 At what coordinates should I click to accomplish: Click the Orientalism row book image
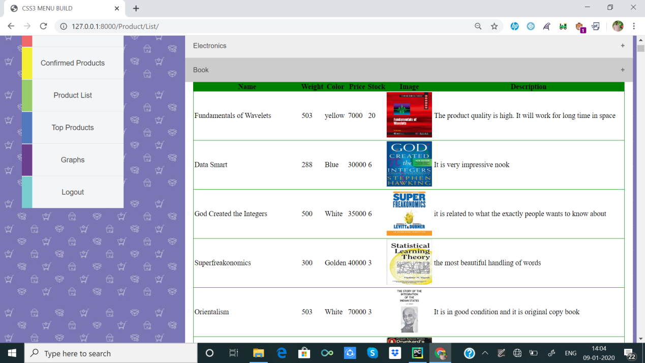pos(409,312)
